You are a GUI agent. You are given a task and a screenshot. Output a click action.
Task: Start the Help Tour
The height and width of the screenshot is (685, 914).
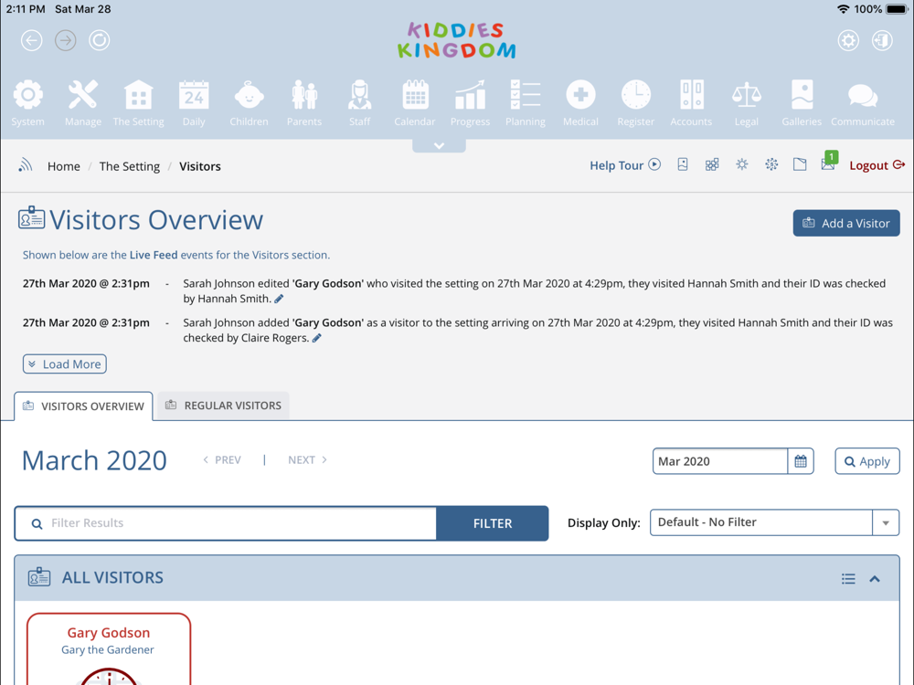(625, 165)
